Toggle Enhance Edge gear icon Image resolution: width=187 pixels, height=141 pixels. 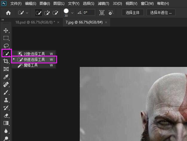pos(111,12)
